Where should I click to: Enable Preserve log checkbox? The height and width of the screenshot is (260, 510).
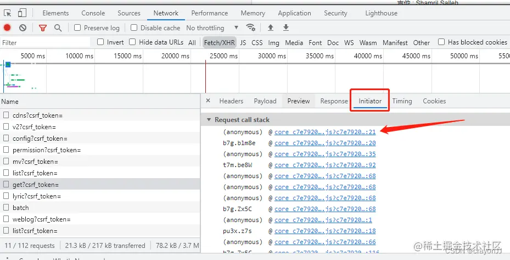coord(77,27)
